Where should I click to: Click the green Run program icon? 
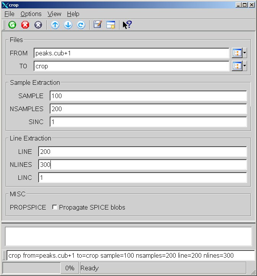pos(12,25)
